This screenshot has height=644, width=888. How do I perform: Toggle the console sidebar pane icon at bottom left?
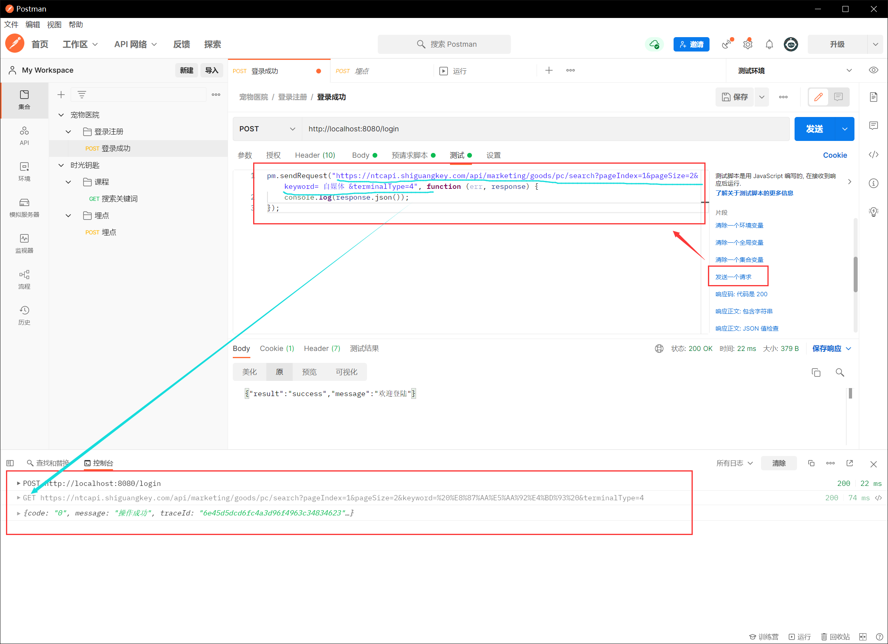click(x=10, y=463)
